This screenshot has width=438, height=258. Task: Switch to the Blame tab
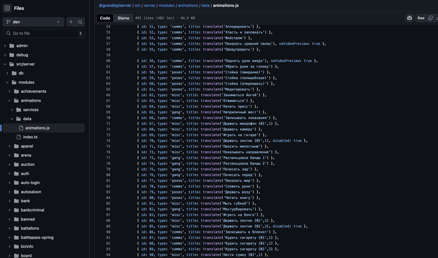tap(123, 18)
